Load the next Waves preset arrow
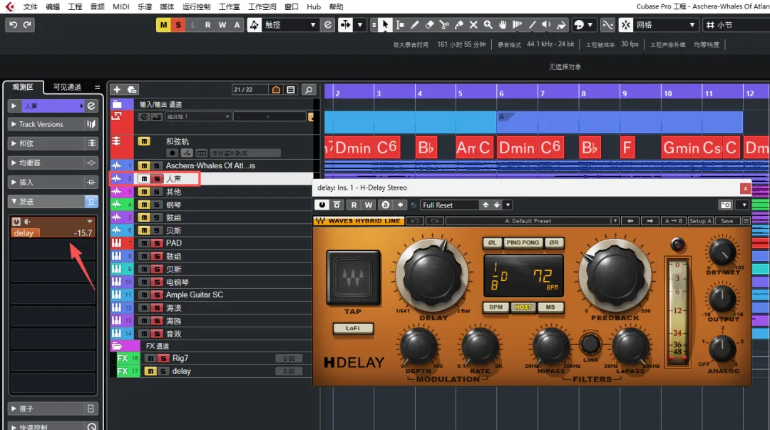Screen dimensions: 770x430 [650, 221]
